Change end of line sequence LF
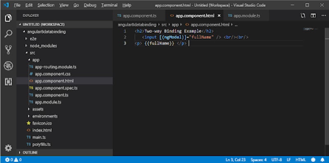 tap(289, 160)
